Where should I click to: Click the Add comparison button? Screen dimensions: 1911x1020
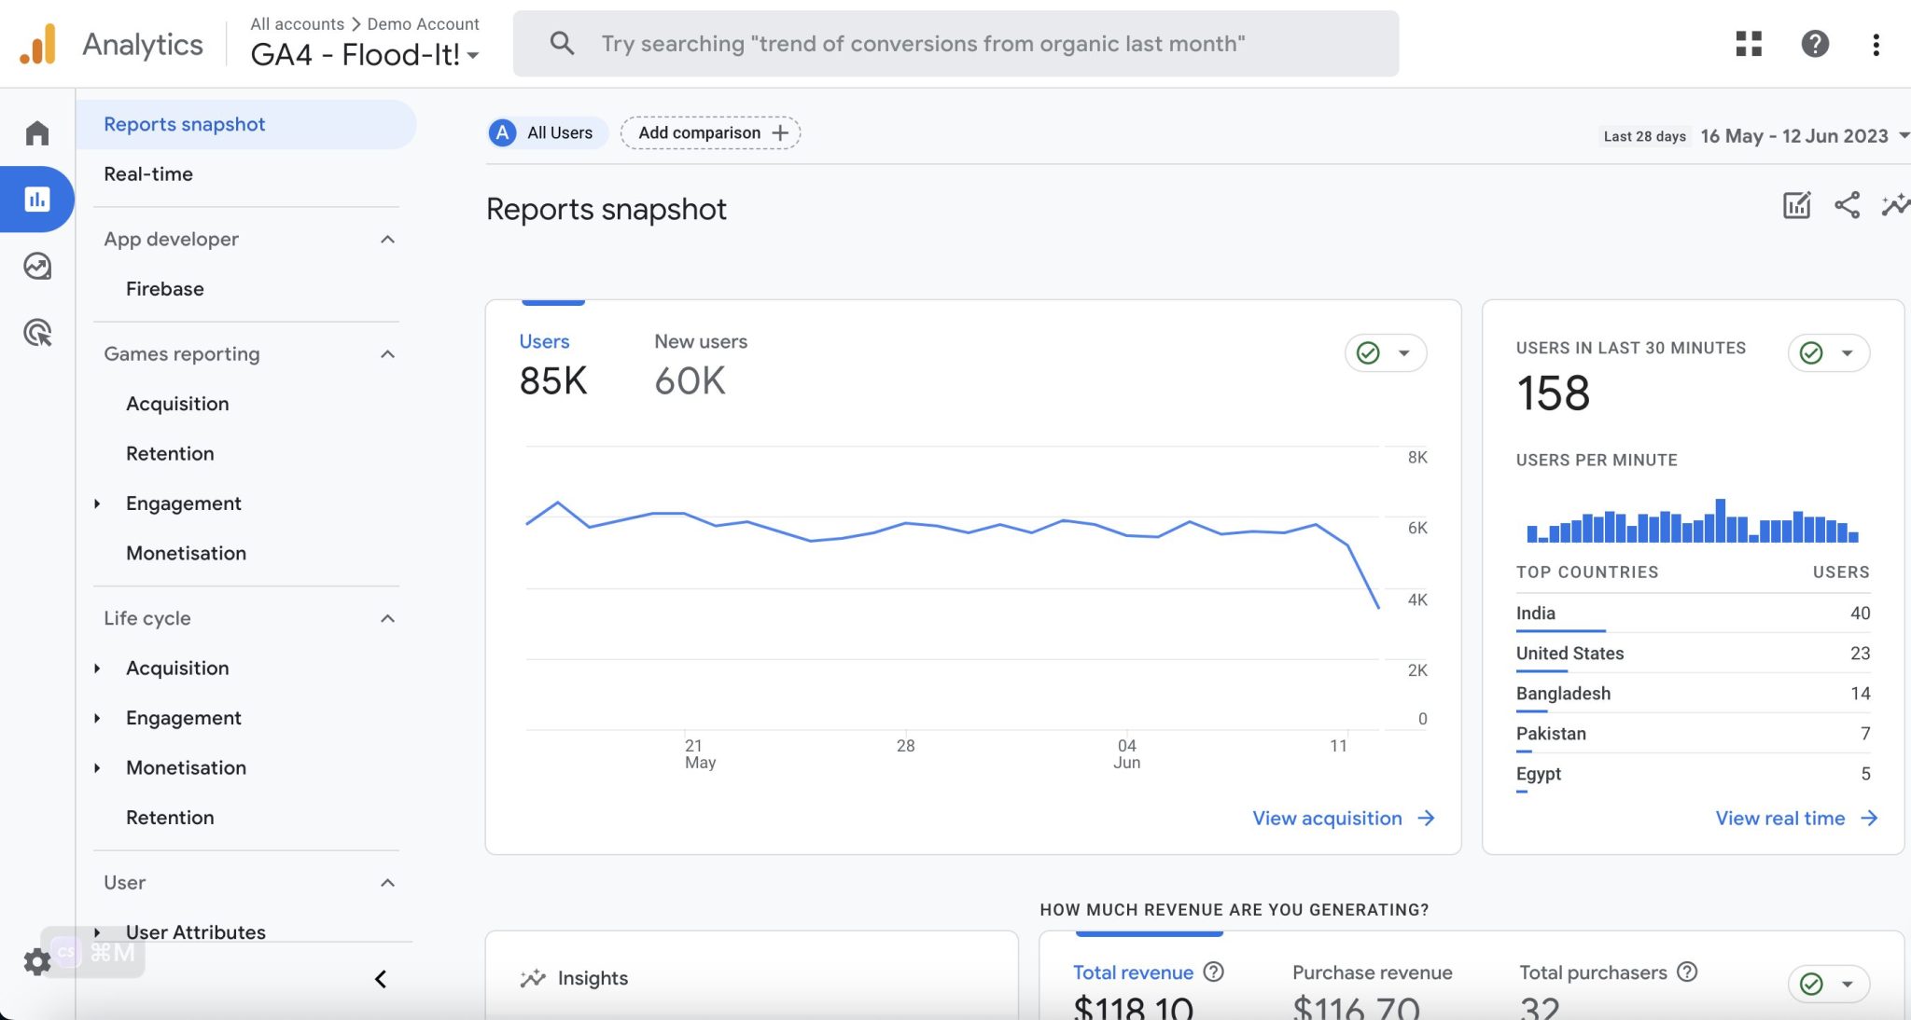pyautogui.click(x=711, y=132)
